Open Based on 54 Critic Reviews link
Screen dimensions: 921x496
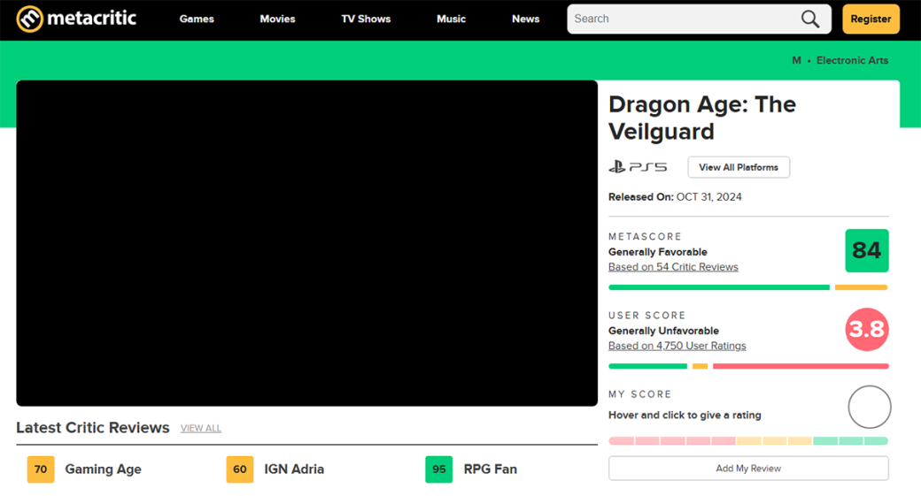tap(673, 267)
